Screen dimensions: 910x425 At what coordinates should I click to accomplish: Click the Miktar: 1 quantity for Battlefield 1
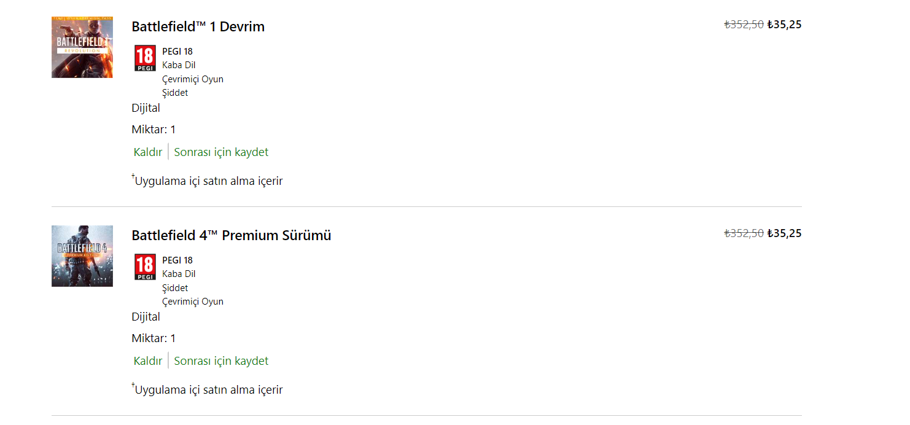click(x=154, y=130)
